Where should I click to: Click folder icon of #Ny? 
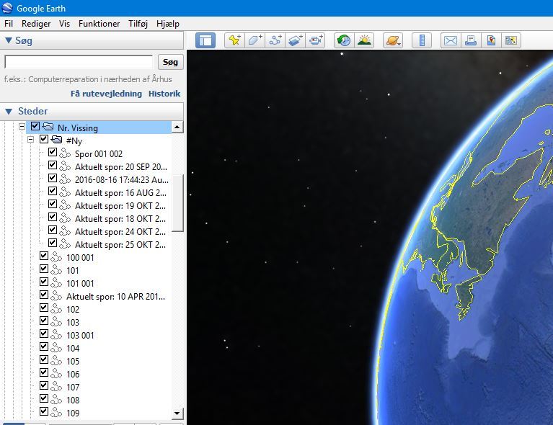56,139
